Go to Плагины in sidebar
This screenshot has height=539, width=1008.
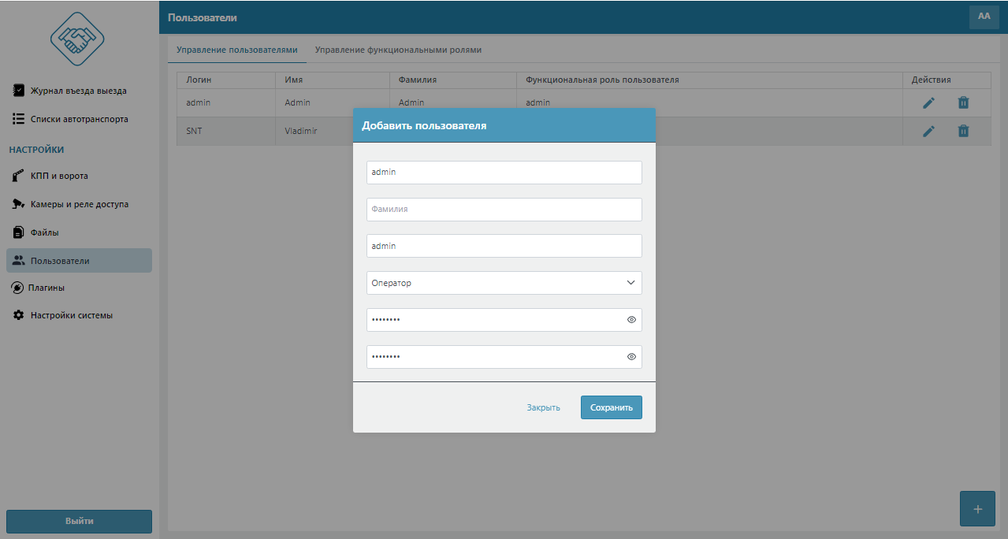[x=46, y=288]
